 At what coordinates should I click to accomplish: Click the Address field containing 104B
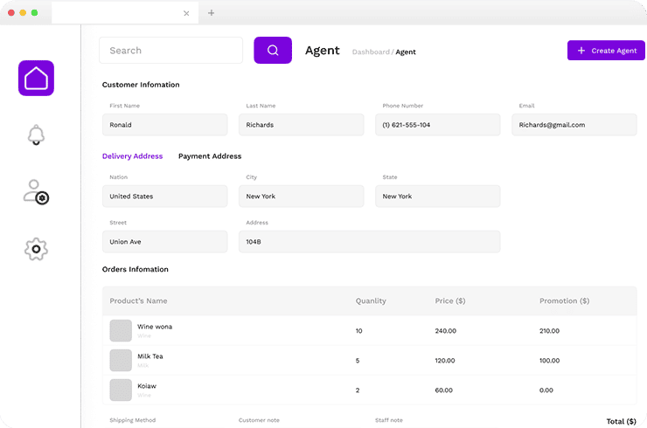369,242
